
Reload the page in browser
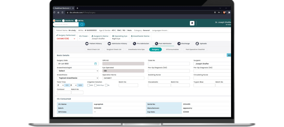58,12
